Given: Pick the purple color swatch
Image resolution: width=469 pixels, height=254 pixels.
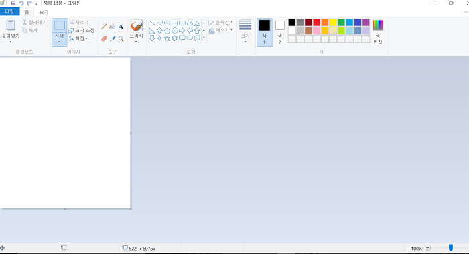Looking at the screenshot, I should (366, 22).
